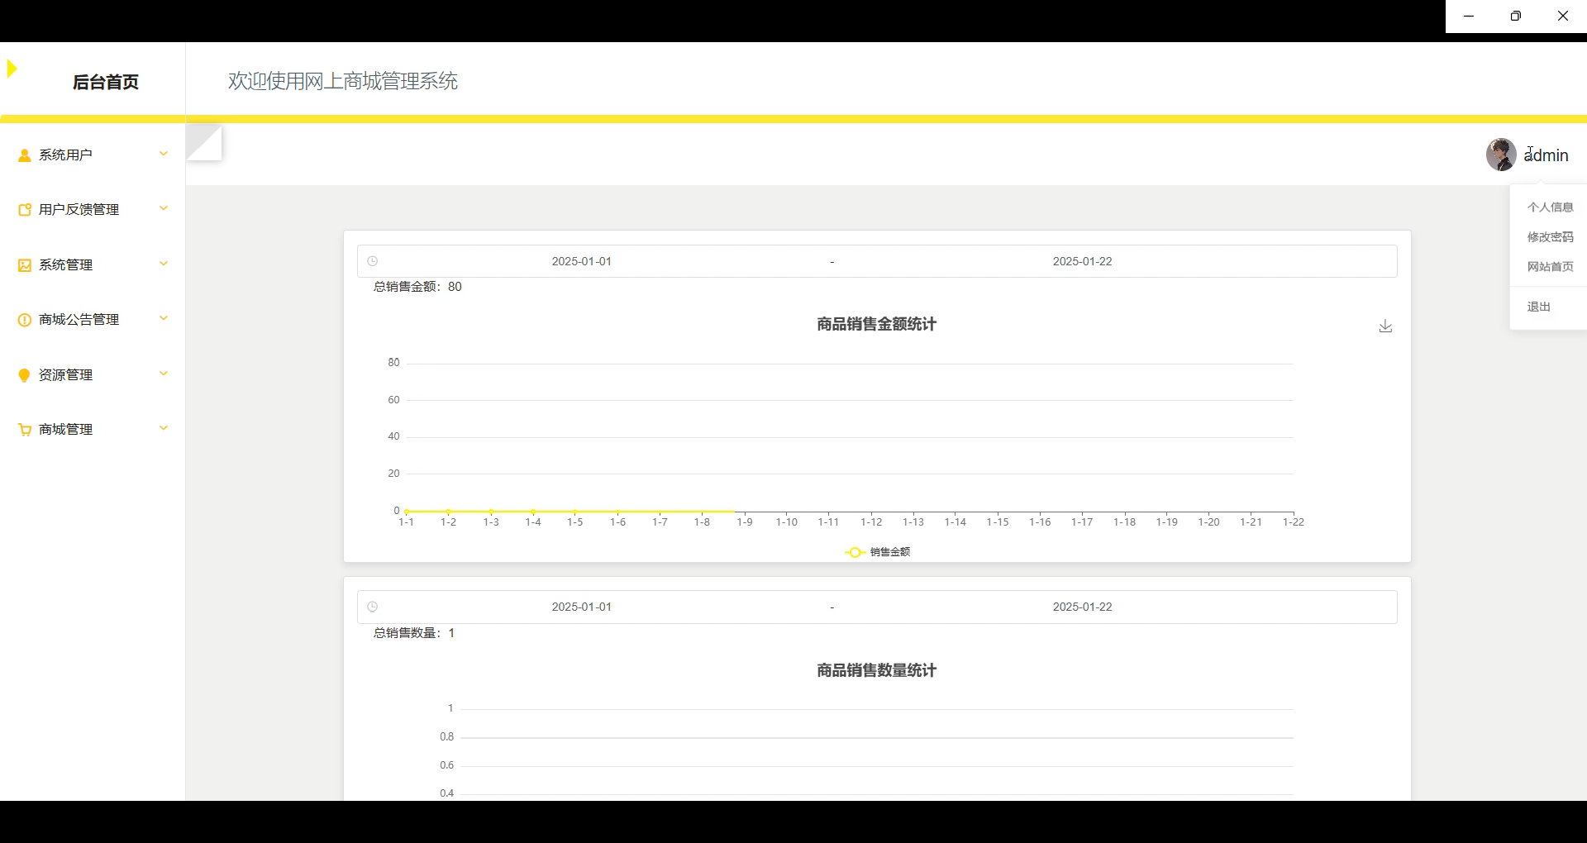Open the 商城管理 sidebar menu
1587x843 pixels.
click(x=93, y=429)
